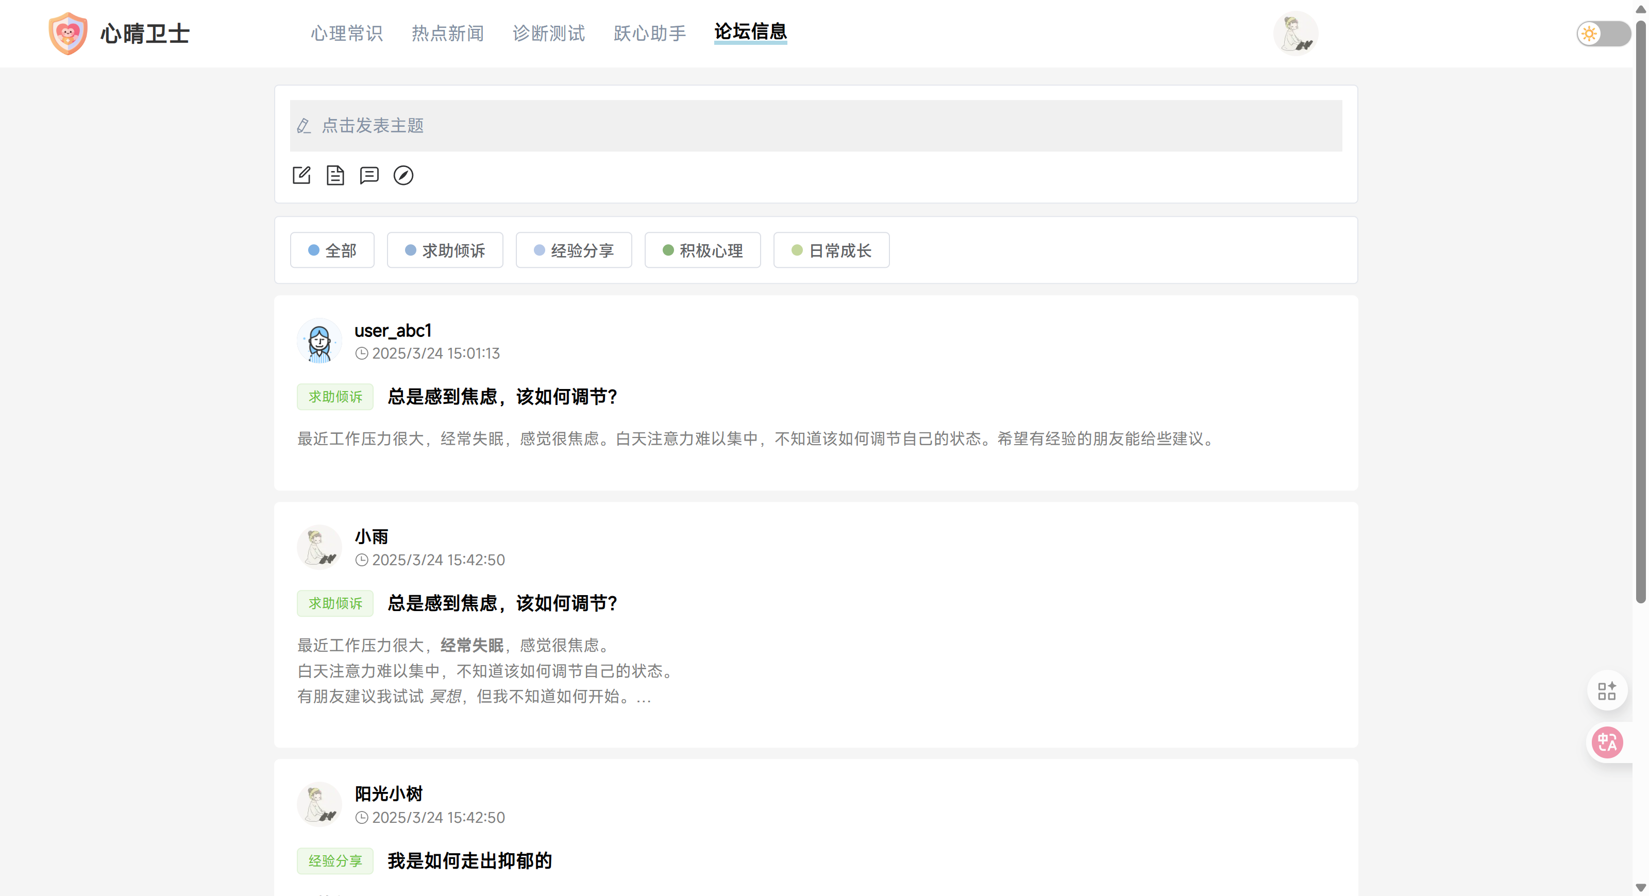Image resolution: width=1649 pixels, height=896 pixels.
Task: Click the 点击发表主题 input field
Action: click(x=816, y=126)
